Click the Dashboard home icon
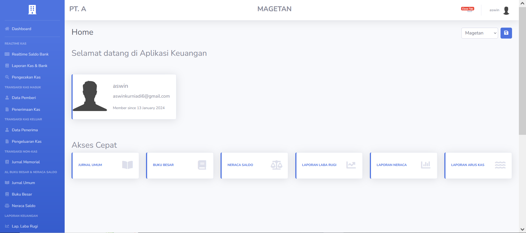This screenshot has height=233, width=526. (x=7, y=29)
